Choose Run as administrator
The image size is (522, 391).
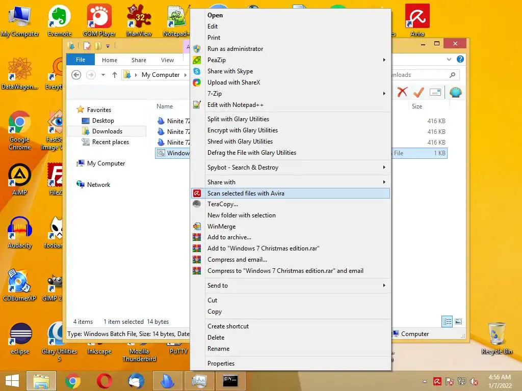point(290,49)
